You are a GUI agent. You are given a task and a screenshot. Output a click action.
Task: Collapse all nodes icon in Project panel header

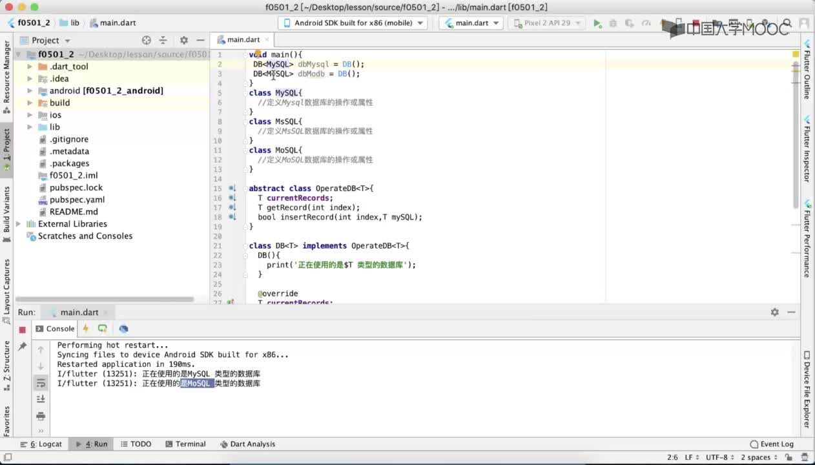click(x=163, y=40)
